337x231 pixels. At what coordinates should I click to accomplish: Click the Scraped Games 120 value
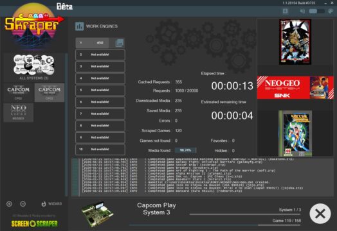pos(178,131)
